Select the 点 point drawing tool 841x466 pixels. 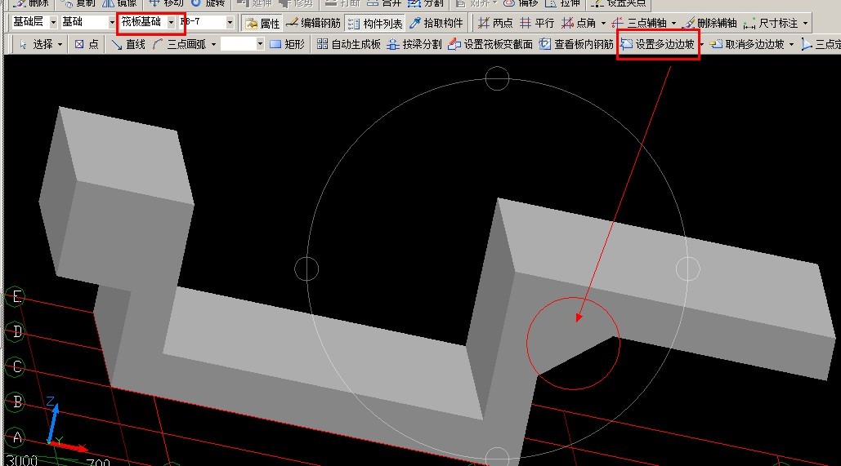click(87, 44)
